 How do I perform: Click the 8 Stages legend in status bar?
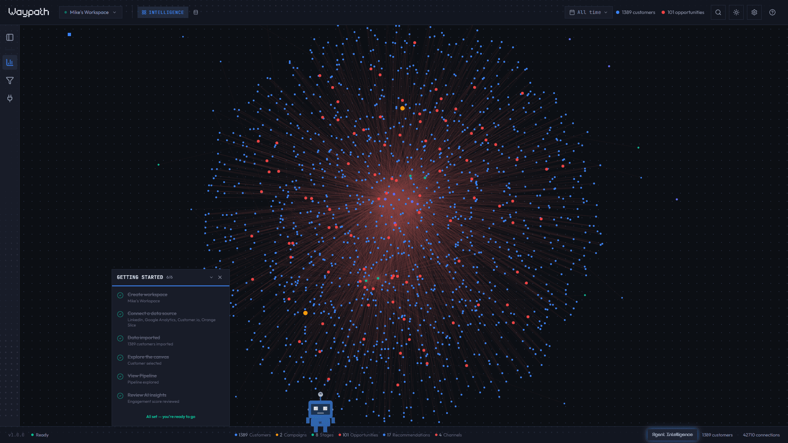(322, 435)
